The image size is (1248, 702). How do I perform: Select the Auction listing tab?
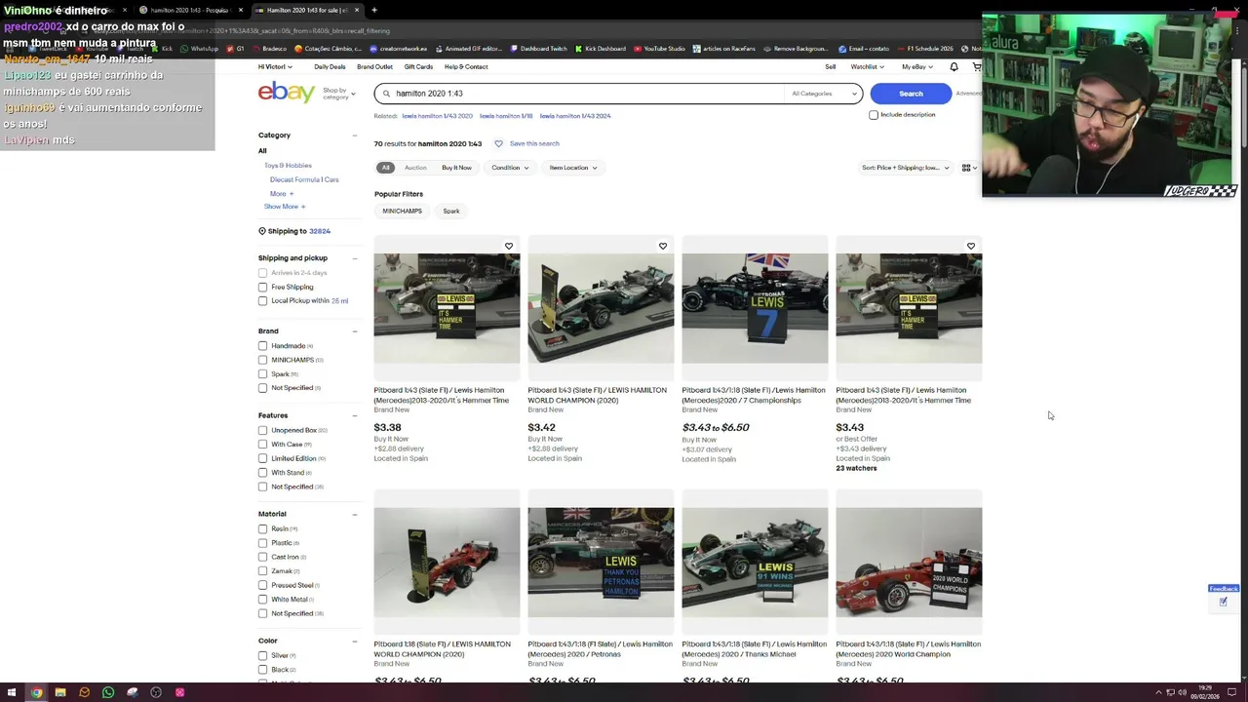click(x=415, y=168)
